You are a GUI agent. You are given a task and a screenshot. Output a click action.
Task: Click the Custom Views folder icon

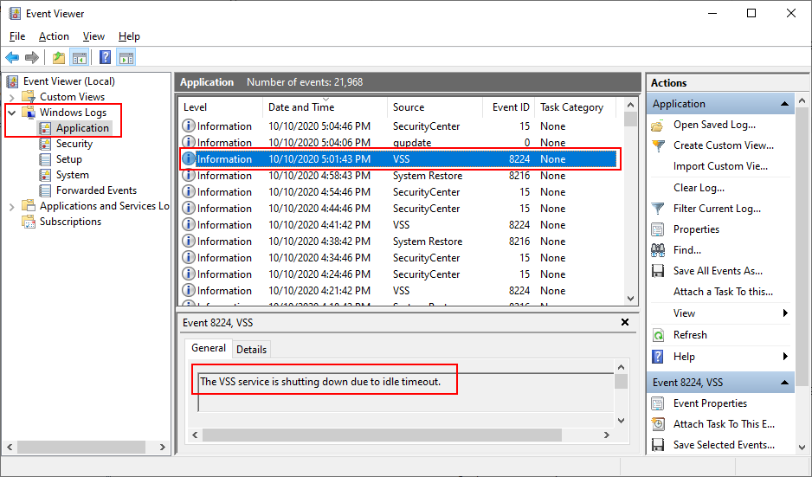click(29, 97)
